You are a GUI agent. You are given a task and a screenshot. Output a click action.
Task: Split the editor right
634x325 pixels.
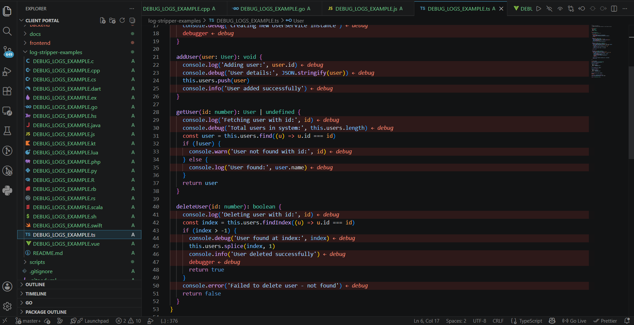pyautogui.click(x=614, y=9)
